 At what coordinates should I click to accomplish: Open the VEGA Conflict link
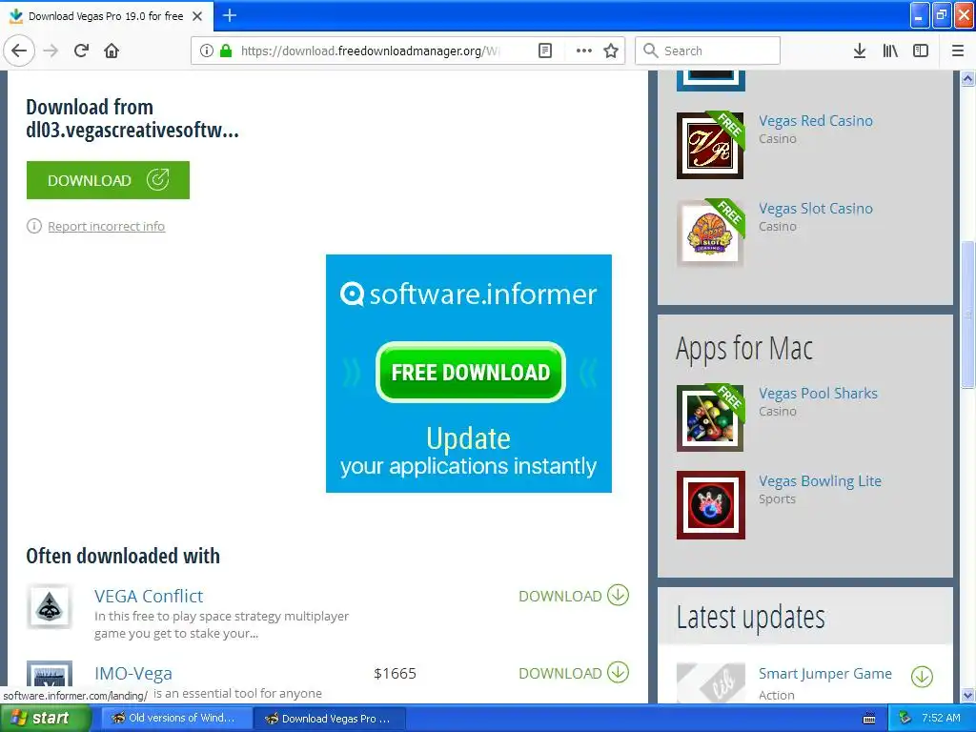(149, 596)
